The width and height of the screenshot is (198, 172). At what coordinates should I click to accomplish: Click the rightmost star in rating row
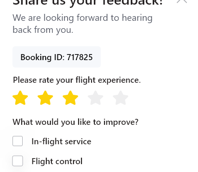click(x=121, y=98)
